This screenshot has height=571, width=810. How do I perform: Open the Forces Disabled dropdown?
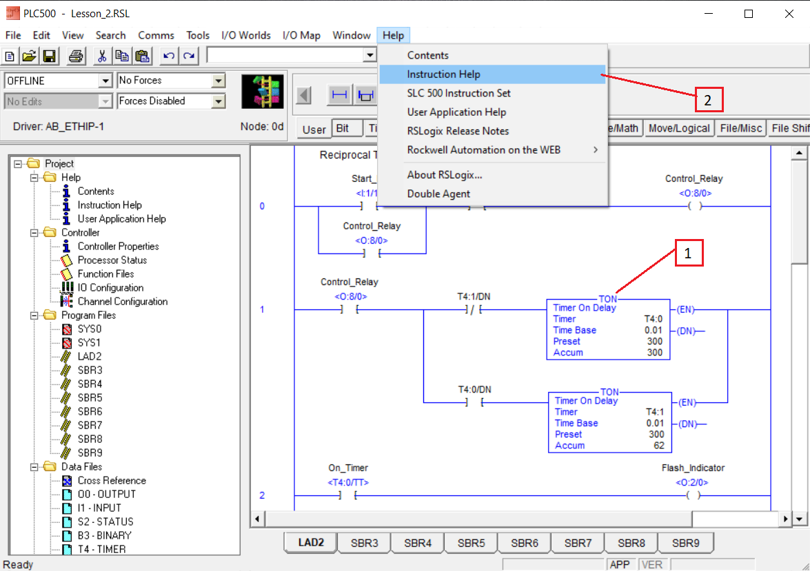pyautogui.click(x=219, y=101)
